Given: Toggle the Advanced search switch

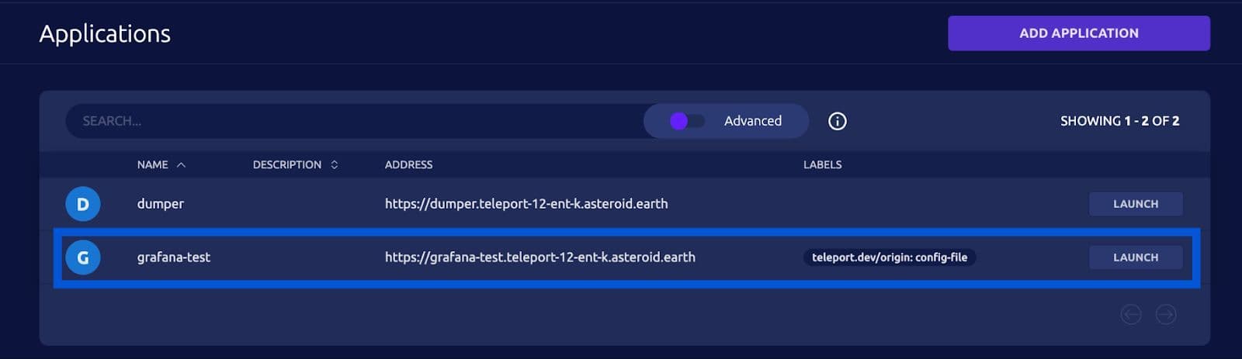Looking at the screenshot, I should coord(686,121).
